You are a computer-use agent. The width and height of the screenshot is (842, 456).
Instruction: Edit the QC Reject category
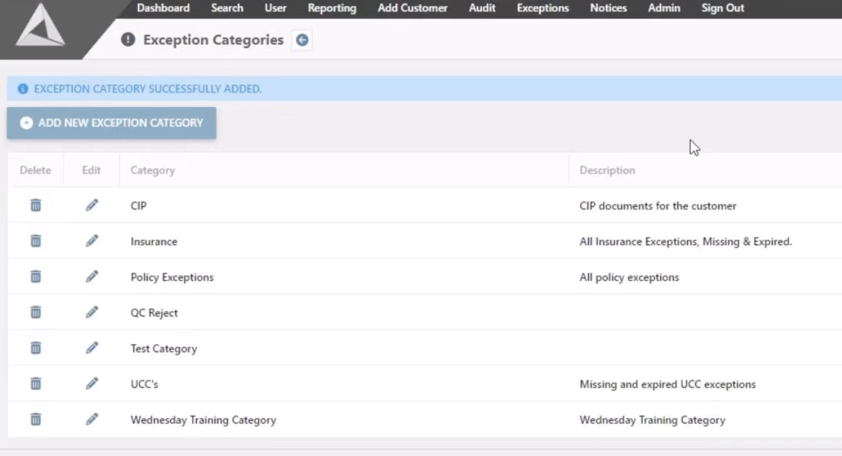point(92,312)
